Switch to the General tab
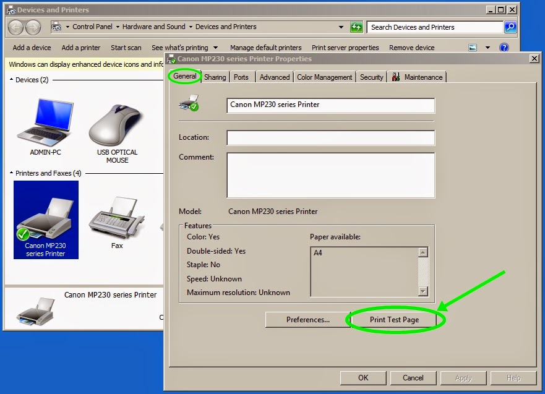Viewport: 545px width, 394px height. pos(184,76)
